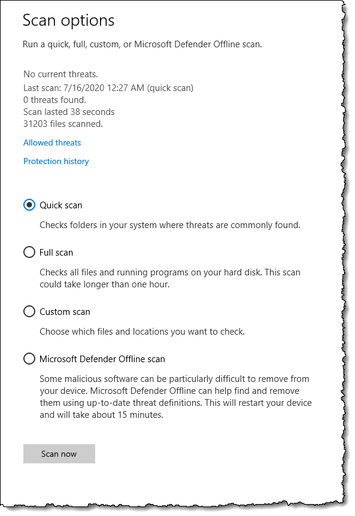The image size is (355, 516).
Task: Click 'Choose which files and locations' description
Action: click(x=142, y=332)
